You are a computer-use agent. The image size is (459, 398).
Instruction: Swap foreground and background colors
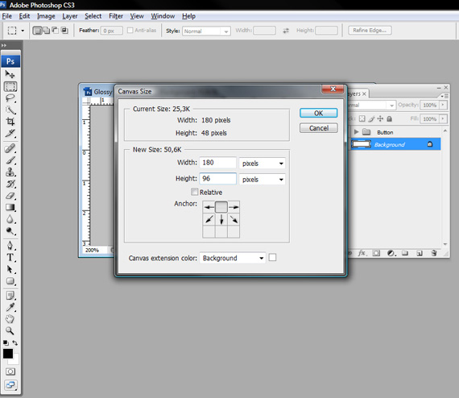pyautogui.click(x=15, y=342)
